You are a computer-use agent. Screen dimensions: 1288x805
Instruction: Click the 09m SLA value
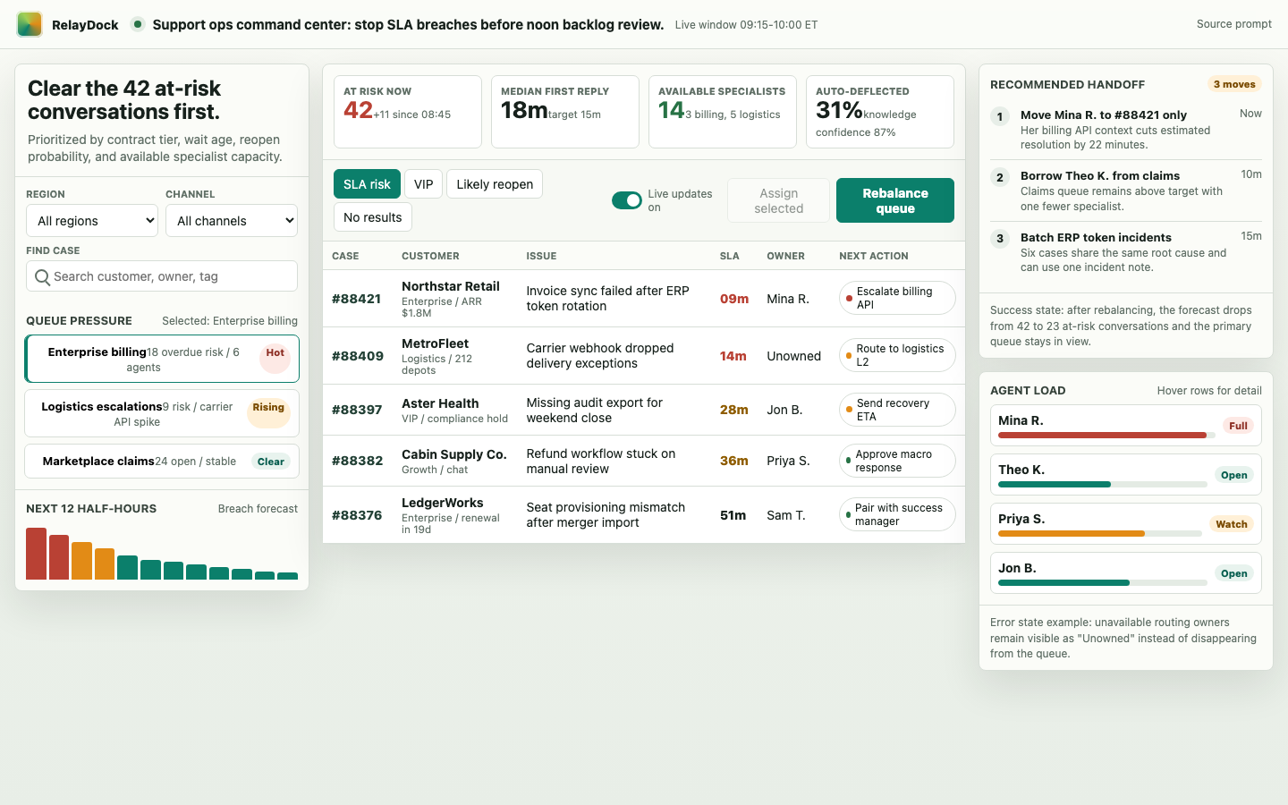tap(734, 299)
